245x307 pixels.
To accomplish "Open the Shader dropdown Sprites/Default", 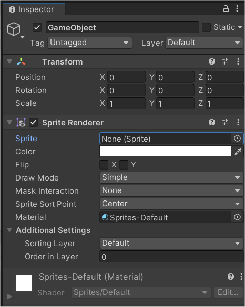I will [x=141, y=292].
